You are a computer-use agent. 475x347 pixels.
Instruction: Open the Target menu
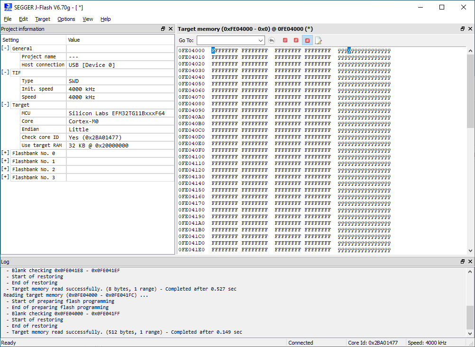tap(42, 19)
